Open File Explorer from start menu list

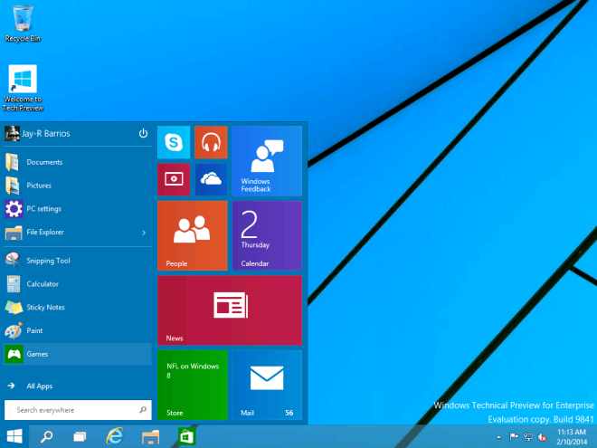[x=78, y=232]
